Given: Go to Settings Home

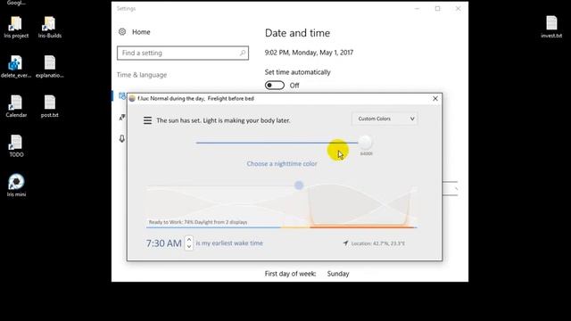Looking at the screenshot, I should tap(141, 32).
